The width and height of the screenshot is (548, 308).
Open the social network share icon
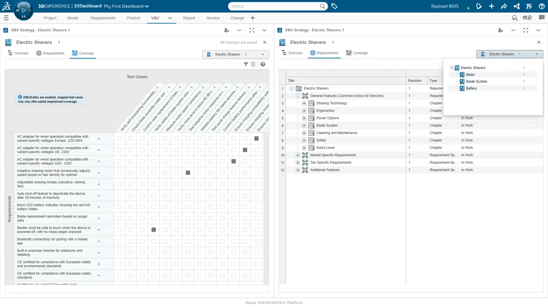click(x=517, y=6)
